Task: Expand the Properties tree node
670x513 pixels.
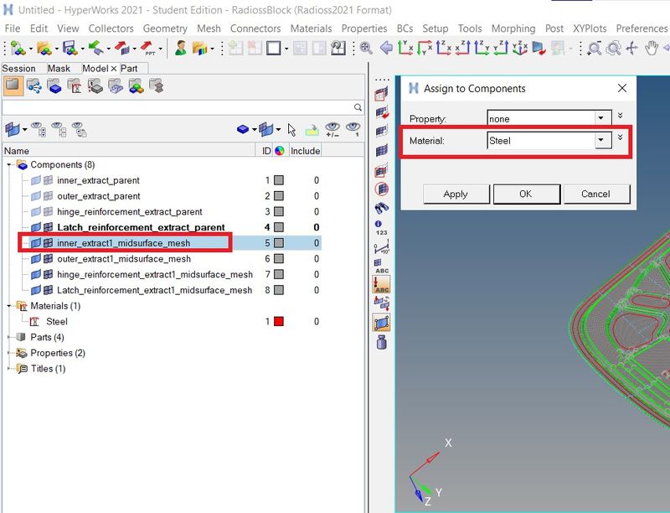Action: [9, 353]
